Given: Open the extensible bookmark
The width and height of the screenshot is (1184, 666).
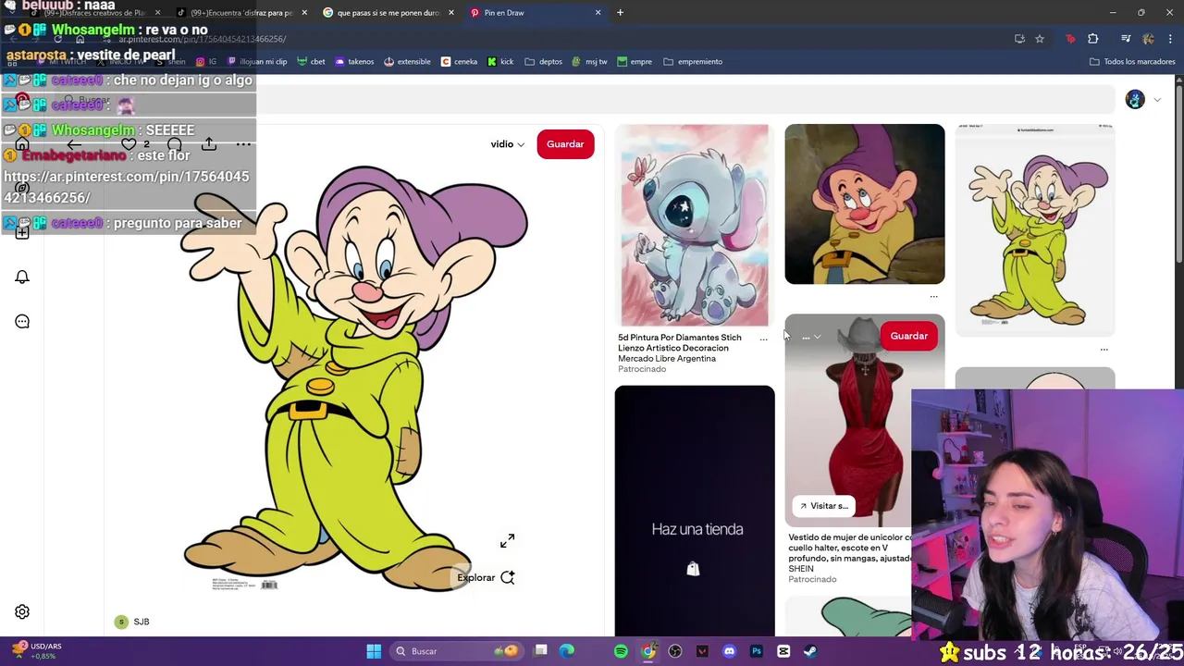Looking at the screenshot, I should pyautogui.click(x=407, y=62).
